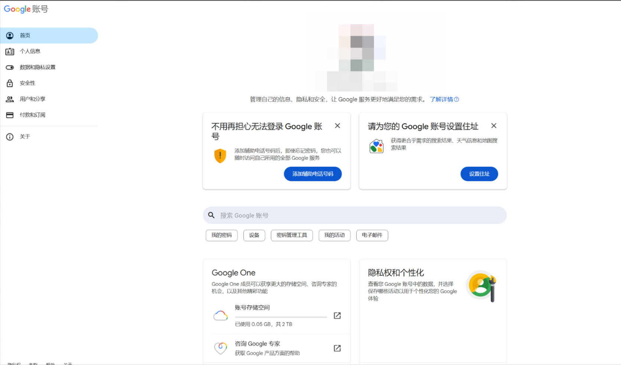Select 首页 in the sidebar
The width and height of the screenshot is (621, 365).
[49, 36]
